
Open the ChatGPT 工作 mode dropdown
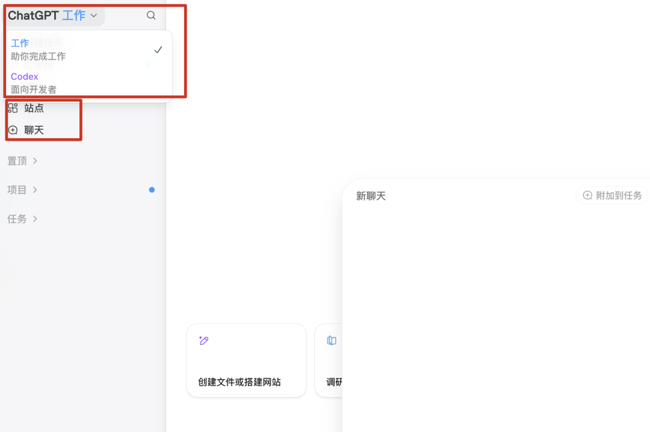coord(53,16)
